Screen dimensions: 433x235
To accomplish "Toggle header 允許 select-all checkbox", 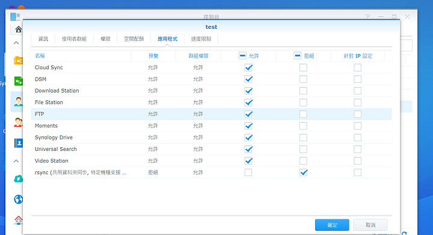I will click(242, 56).
